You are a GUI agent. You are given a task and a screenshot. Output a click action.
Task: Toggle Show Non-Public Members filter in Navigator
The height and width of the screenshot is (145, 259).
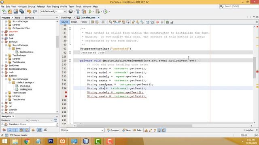coord(21,130)
